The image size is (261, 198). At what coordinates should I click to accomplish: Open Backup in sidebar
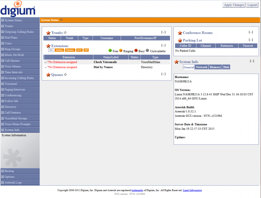coord(20,171)
